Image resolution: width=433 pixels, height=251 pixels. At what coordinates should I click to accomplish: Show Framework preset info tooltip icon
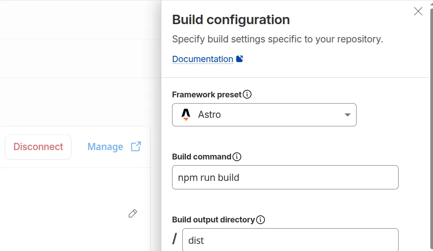[247, 94]
